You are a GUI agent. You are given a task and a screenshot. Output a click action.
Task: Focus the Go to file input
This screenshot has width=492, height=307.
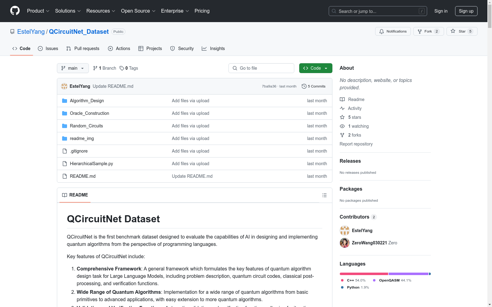tap(261, 68)
